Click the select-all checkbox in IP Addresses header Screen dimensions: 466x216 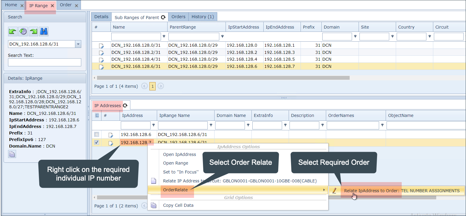(x=96, y=115)
